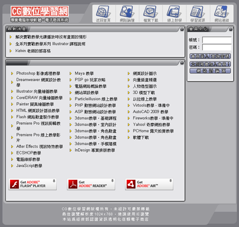Open the 網站架設教學 link
This screenshot has height=227, width=239.
[x=87, y=93]
